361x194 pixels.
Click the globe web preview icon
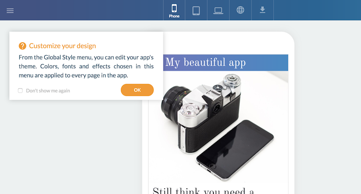click(x=240, y=10)
